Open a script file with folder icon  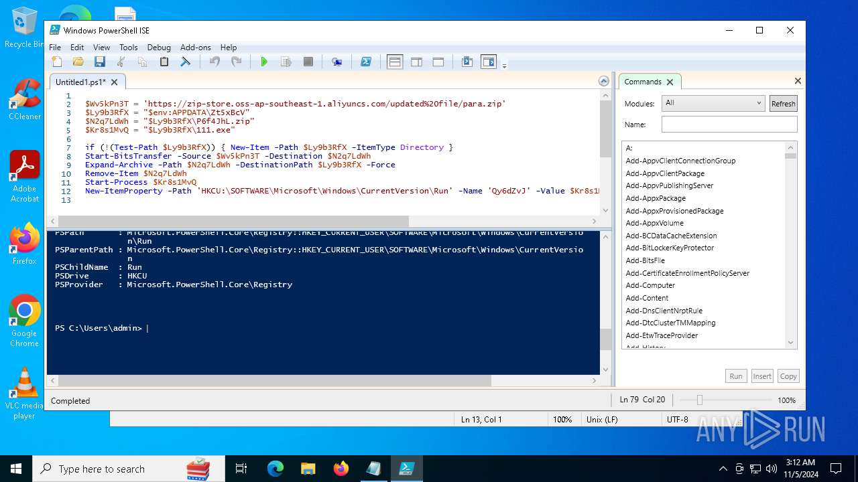[x=78, y=62]
